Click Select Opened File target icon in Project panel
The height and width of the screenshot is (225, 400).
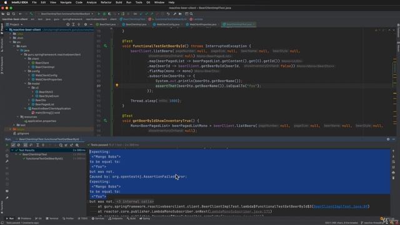click(68, 24)
